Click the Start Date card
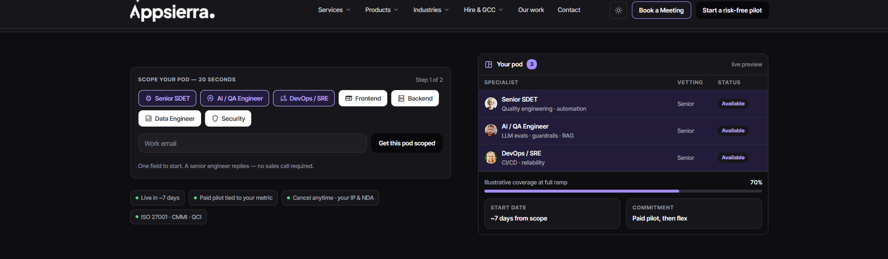Screen dimensions: 888x259 tap(552, 213)
